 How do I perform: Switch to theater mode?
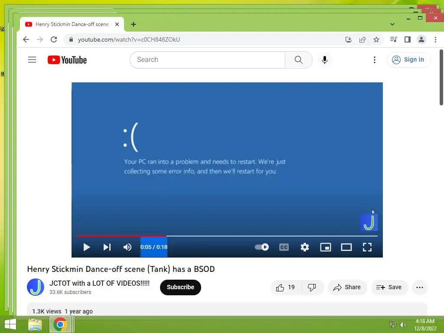[x=346, y=247]
